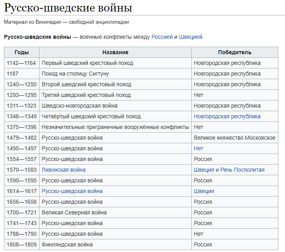Click the '1142—1164' years cell
The height and width of the screenshot is (252, 285).
[x=21, y=63]
